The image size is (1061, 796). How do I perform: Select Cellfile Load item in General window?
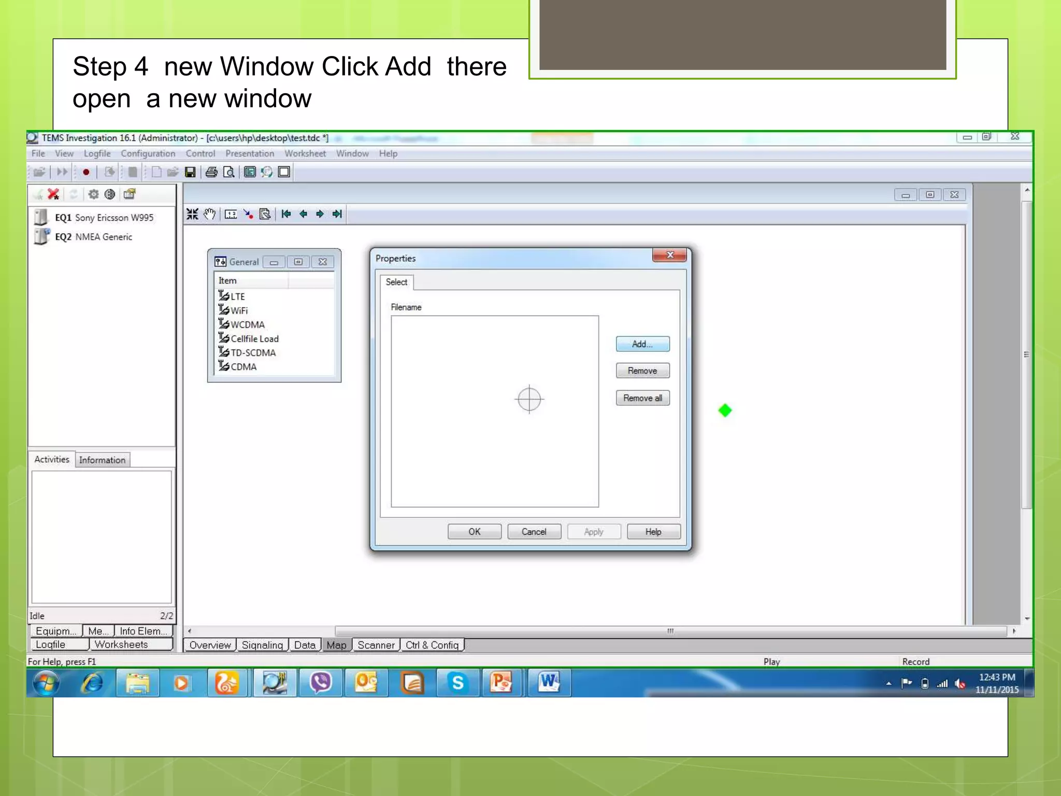249,338
